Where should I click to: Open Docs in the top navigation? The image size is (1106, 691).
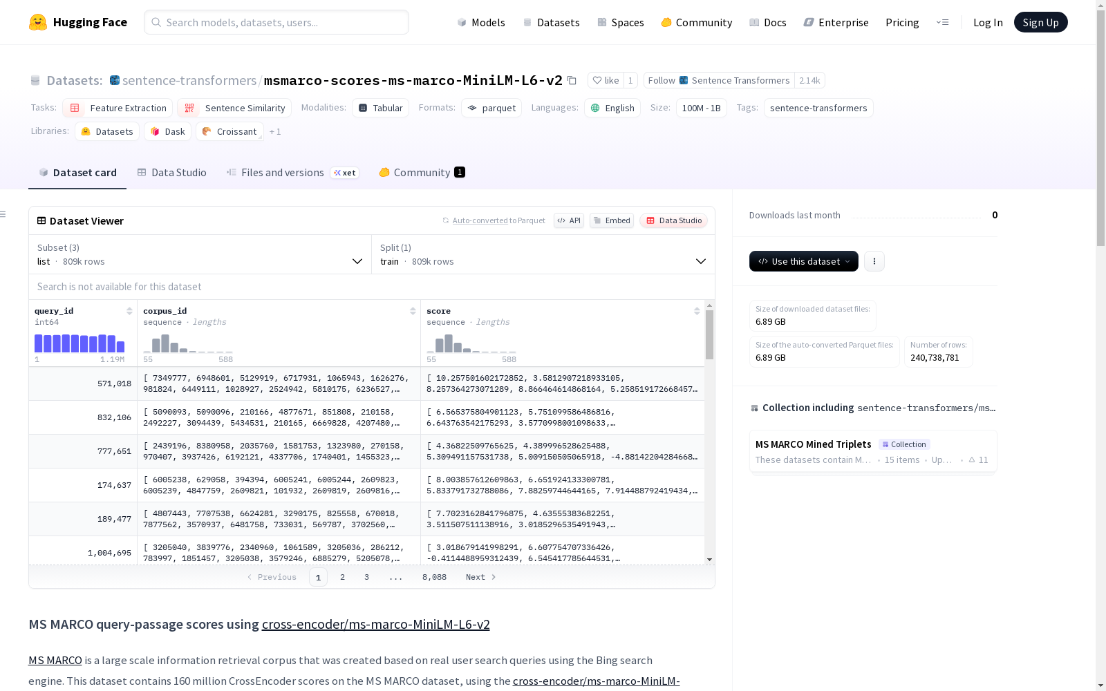tap(768, 22)
